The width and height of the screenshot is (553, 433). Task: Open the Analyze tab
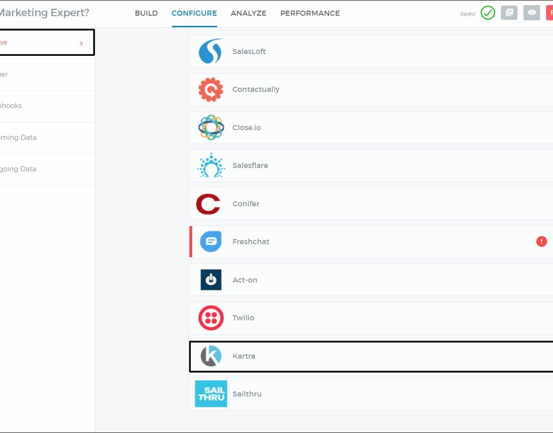pos(248,13)
